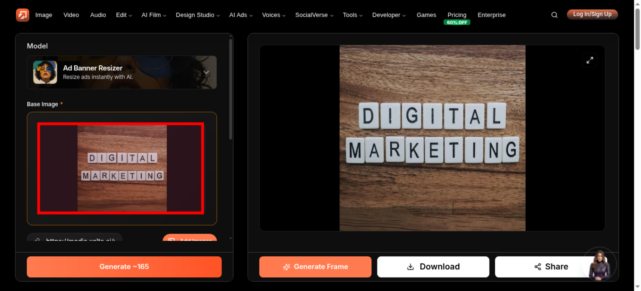Go to the Image section
Viewport: 641px width, 291px height.
44,15
